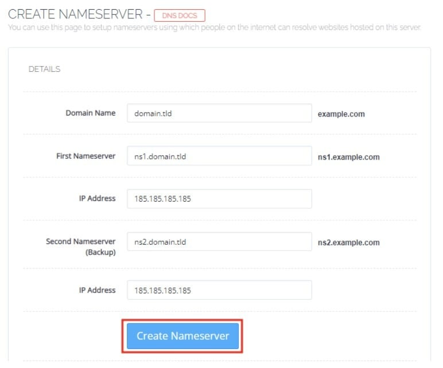Viewport: 443px width, 368px height.
Task: Click the Domain Name label
Action: (x=91, y=113)
